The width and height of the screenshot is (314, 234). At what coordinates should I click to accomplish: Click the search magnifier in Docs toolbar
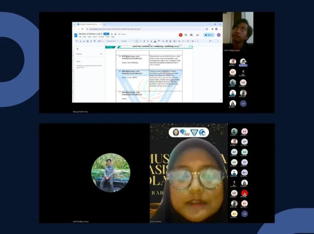click(77, 41)
